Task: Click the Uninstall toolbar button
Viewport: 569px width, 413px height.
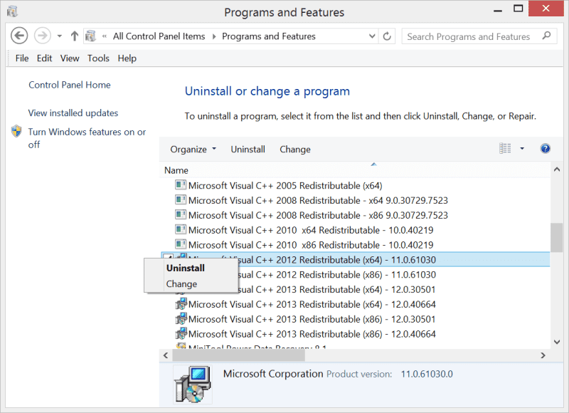Action: 248,150
